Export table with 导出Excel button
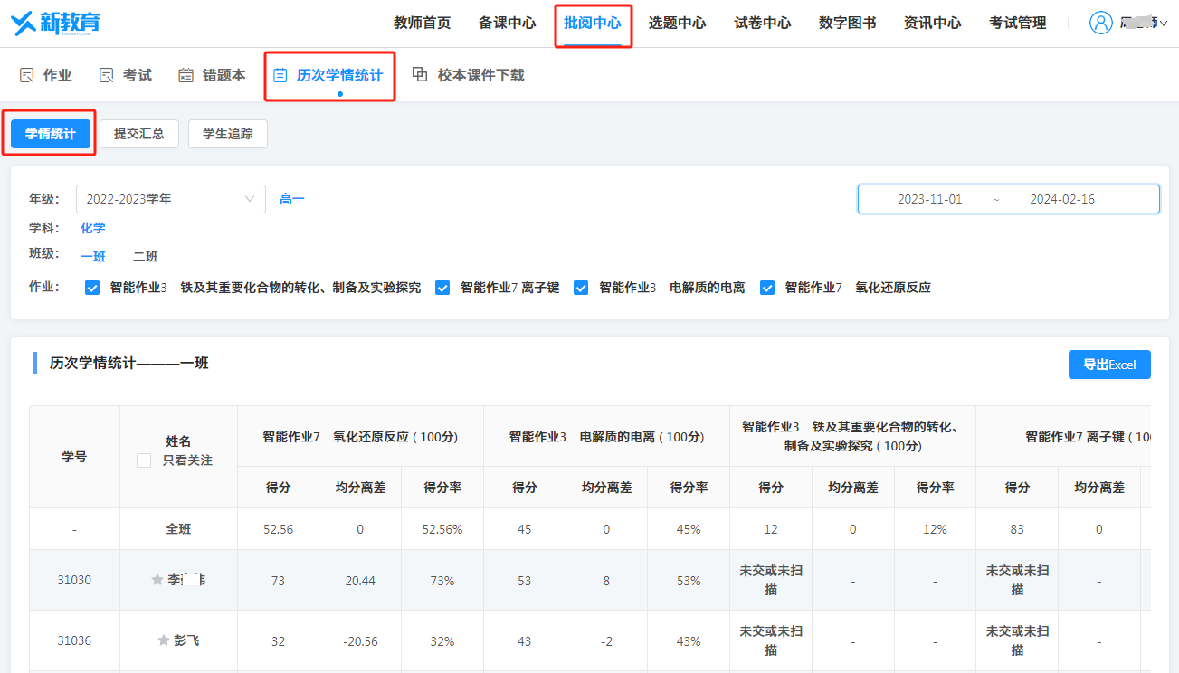The image size is (1179, 673). point(1109,365)
